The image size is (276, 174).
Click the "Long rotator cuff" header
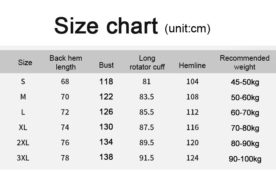(147, 63)
